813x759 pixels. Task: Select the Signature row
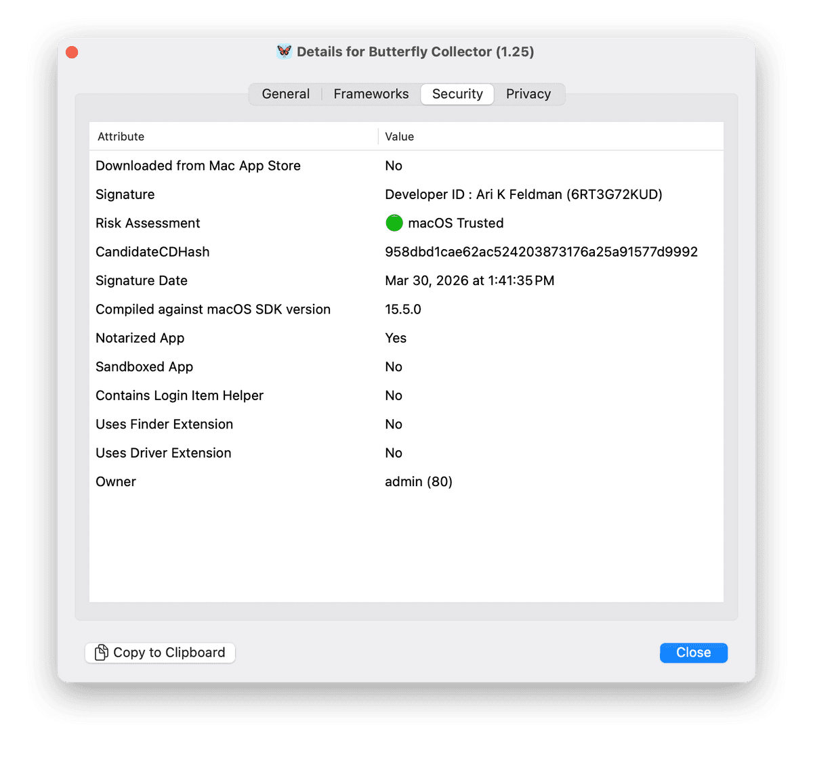click(x=125, y=194)
